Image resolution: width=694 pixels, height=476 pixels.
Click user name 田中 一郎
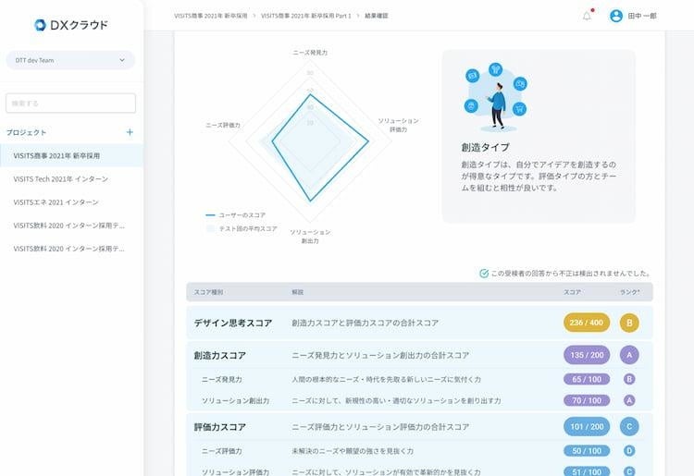tap(642, 16)
